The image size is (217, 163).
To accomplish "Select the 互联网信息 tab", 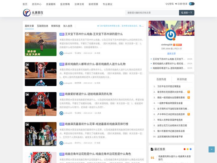I will (x=42, y=26).
